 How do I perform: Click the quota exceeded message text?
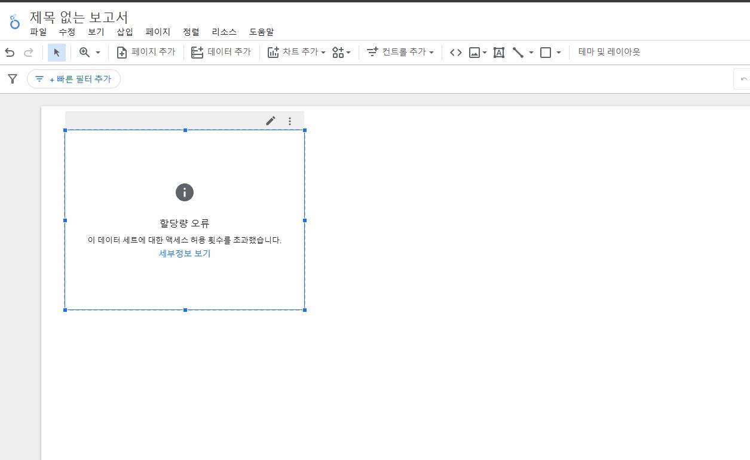[x=185, y=240]
